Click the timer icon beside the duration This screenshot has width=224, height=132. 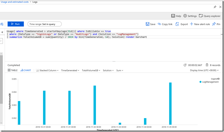pyautogui.click(x=185, y=65)
